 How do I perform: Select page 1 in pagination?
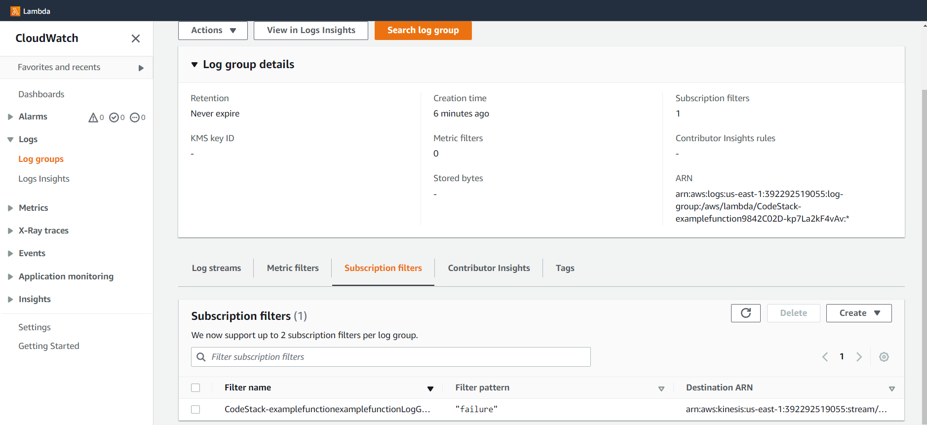point(842,356)
